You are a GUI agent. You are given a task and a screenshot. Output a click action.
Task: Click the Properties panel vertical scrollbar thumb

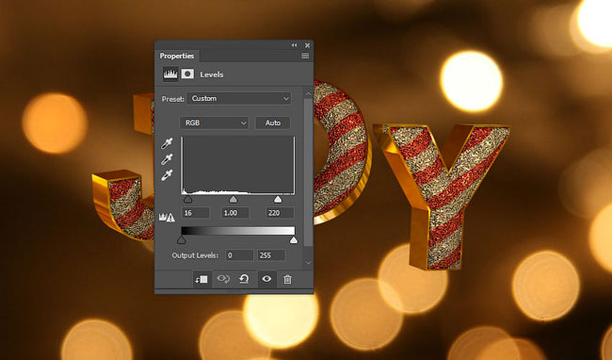pyautogui.click(x=308, y=172)
